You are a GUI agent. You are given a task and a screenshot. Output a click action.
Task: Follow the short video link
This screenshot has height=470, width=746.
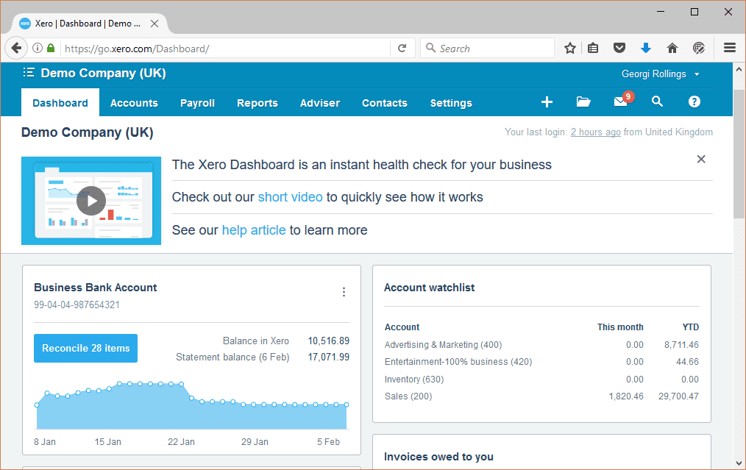pos(290,197)
